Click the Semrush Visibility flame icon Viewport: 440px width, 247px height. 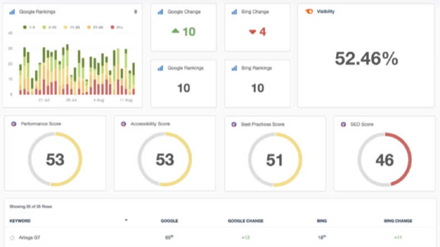coord(309,12)
